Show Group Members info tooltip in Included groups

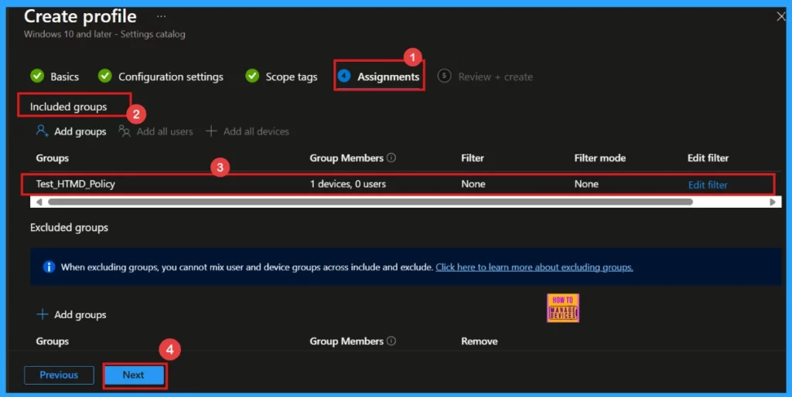391,158
